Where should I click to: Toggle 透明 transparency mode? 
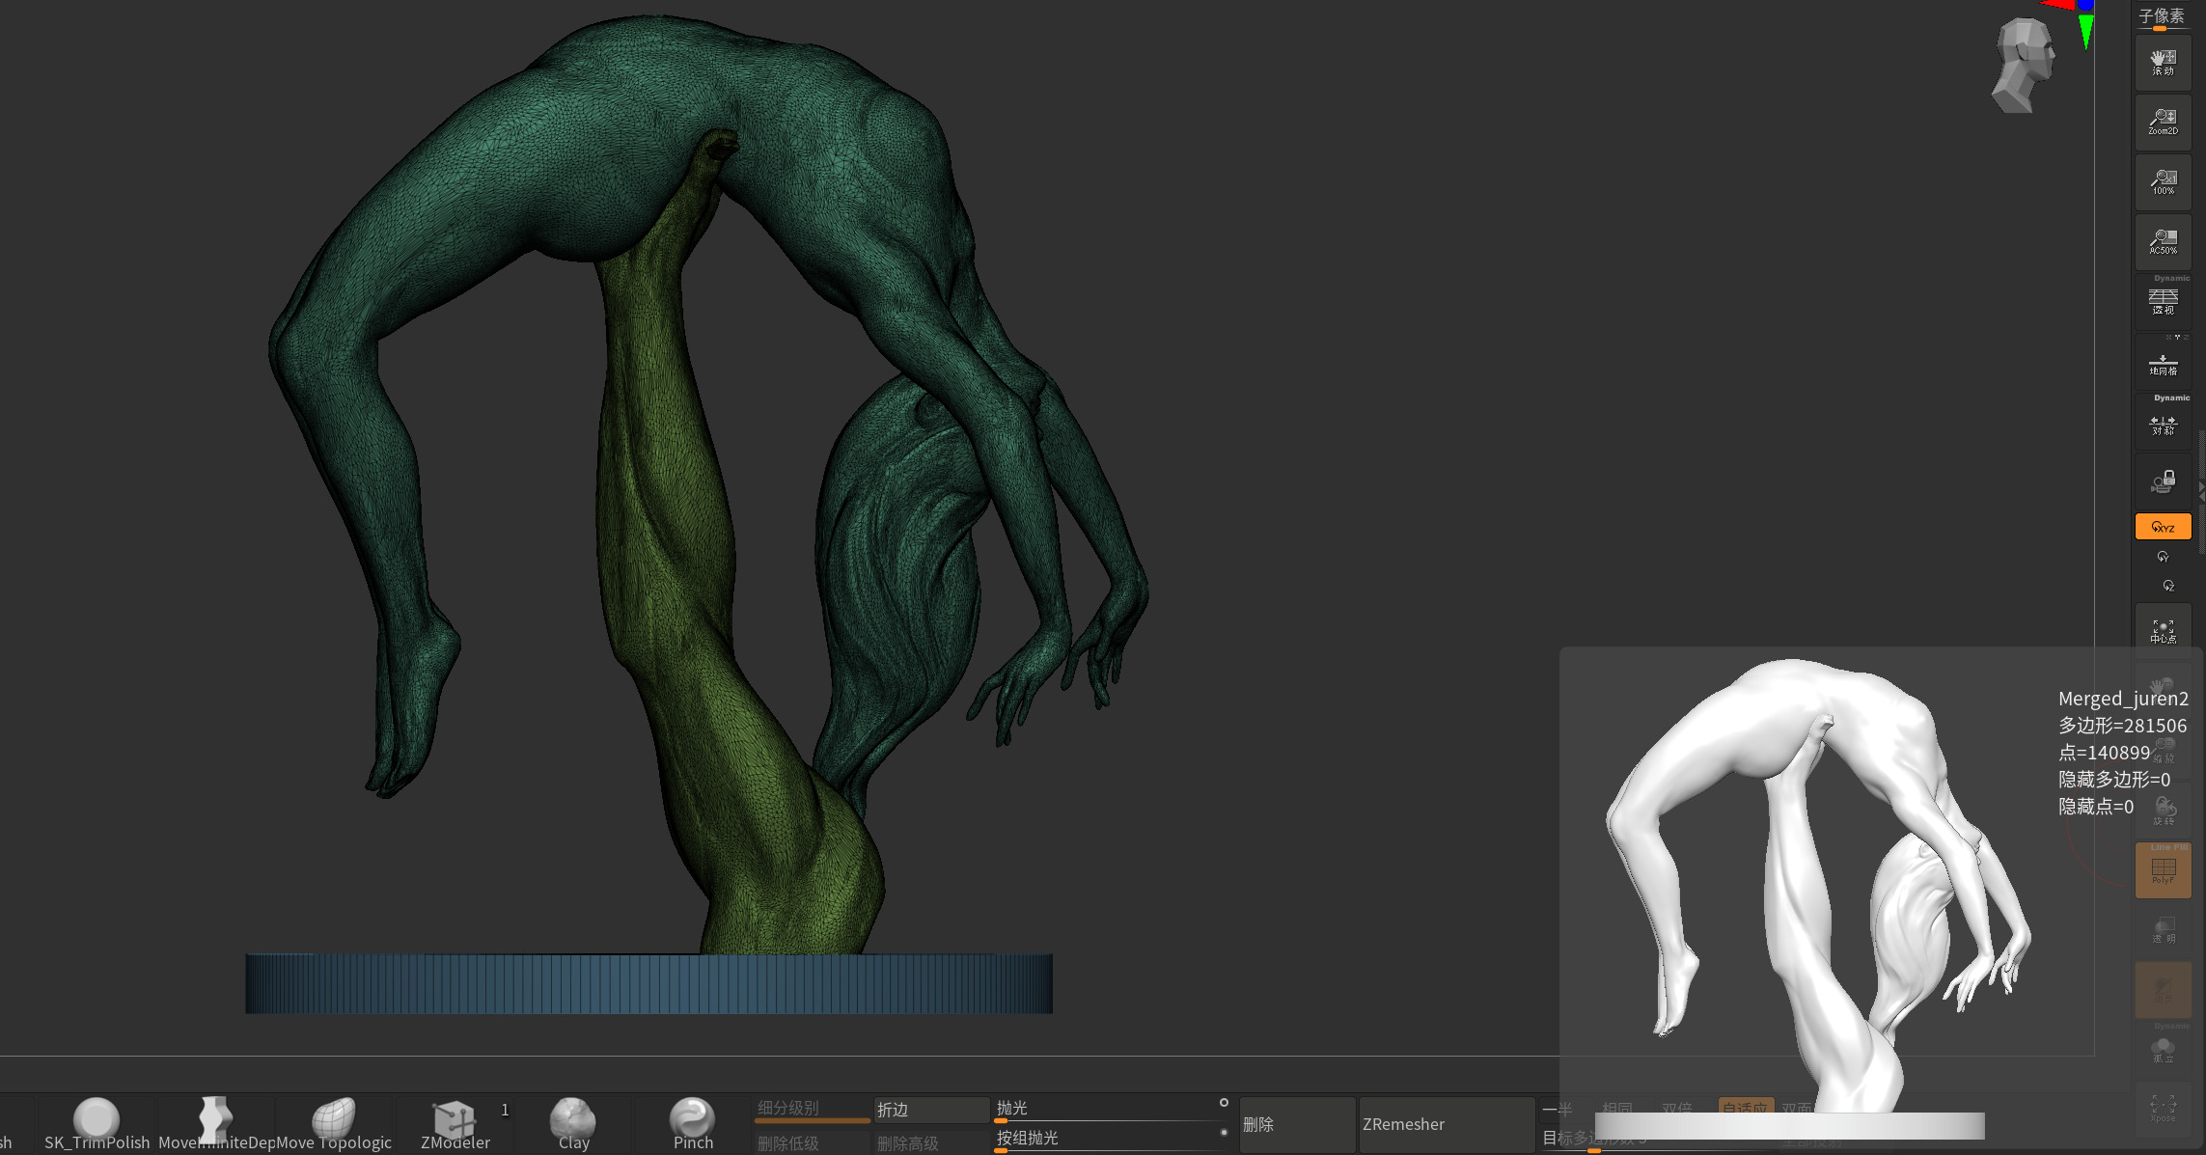click(x=2163, y=930)
